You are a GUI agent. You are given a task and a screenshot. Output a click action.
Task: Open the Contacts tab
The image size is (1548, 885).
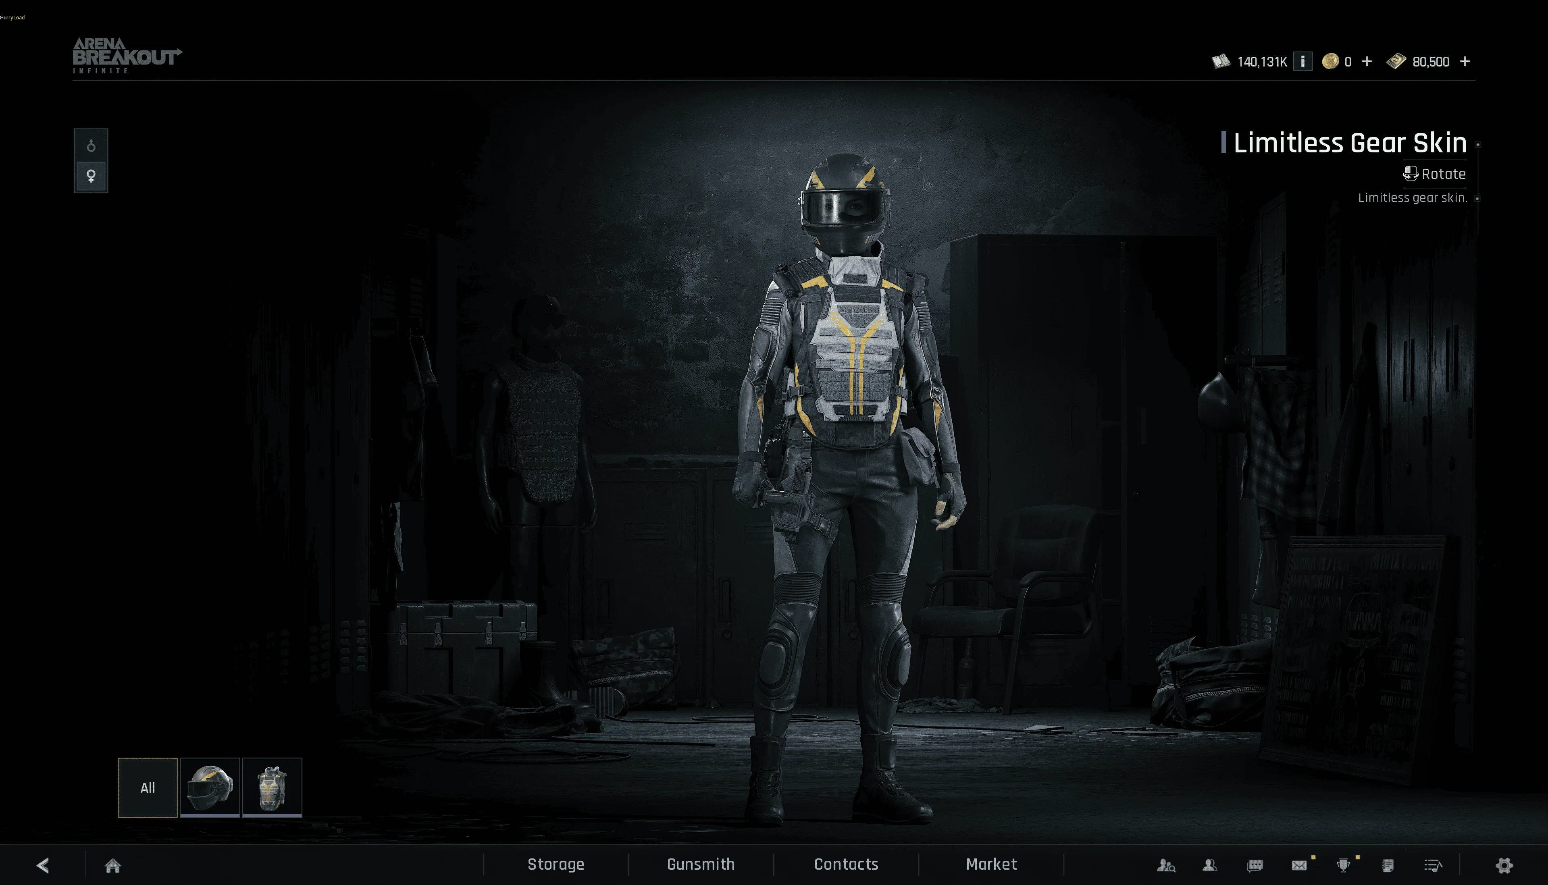coord(846,864)
